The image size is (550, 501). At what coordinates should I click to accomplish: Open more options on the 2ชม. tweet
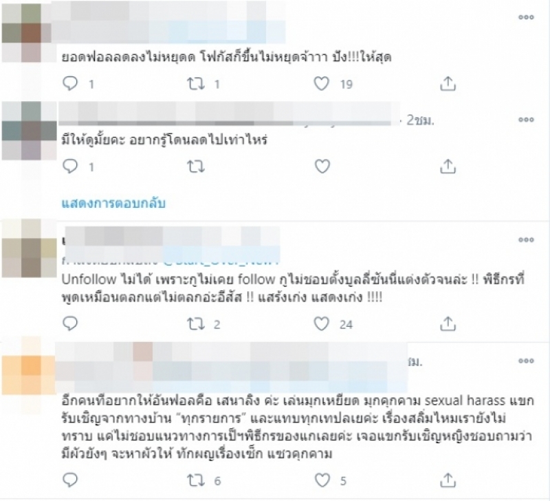[x=526, y=119]
